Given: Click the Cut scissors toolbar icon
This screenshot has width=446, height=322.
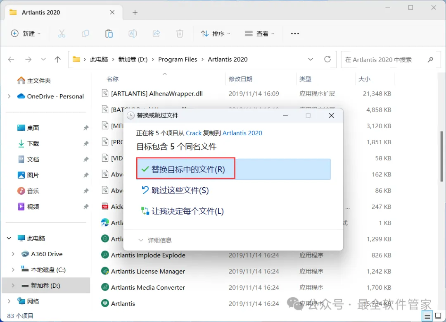Looking at the screenshot, I should (62, 33).
